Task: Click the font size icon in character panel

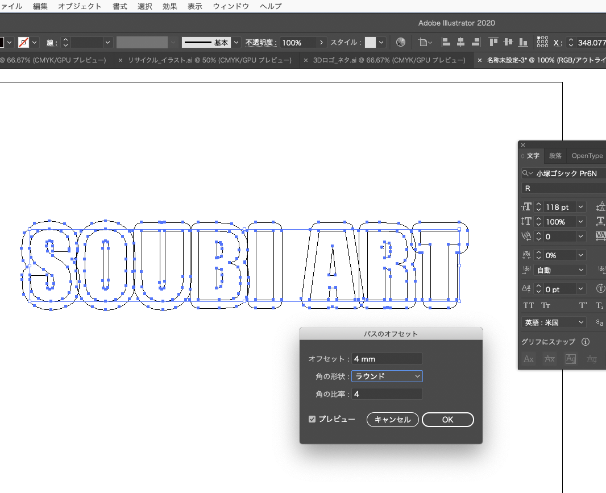Action: (x=526, y=207)
